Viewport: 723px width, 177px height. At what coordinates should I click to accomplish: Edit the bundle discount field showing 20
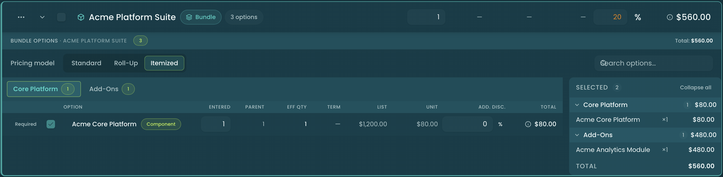pyautogui.click(x=610, y=17)
